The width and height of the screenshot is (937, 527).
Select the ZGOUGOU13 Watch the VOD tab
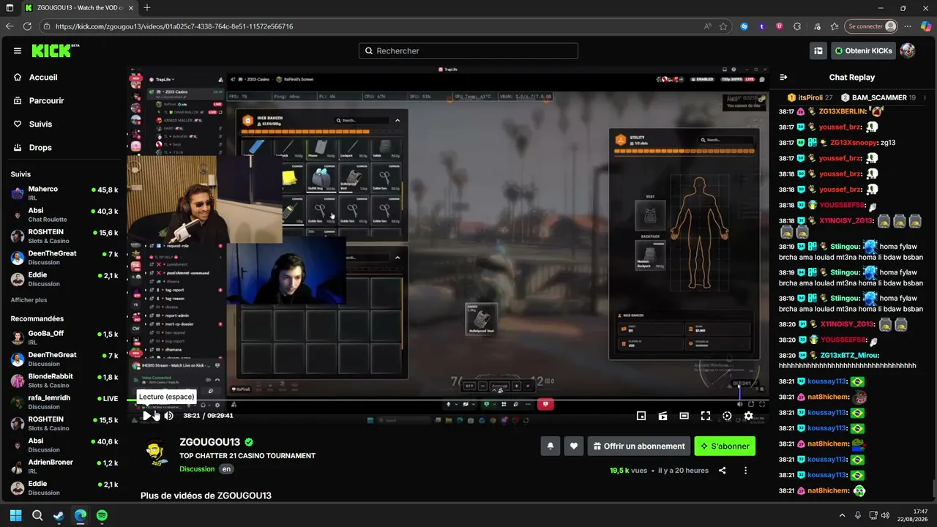78,8
